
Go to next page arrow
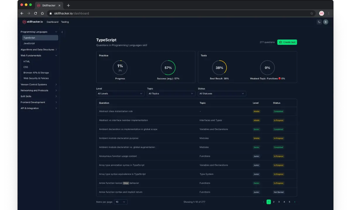[x=295, y=202]
